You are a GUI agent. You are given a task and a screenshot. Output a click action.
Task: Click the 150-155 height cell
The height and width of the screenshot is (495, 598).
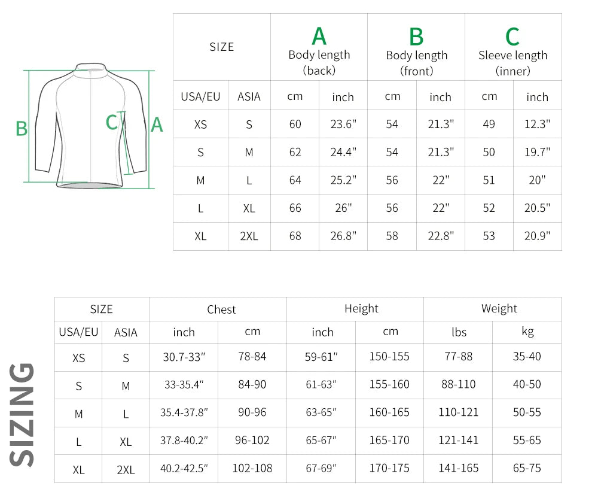pyautogui.click(x=389, y=357)
